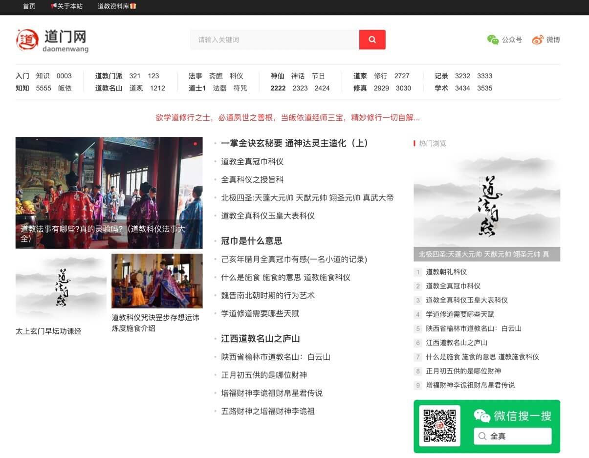589x458 pixels.
Task: Open the 神仙 navigation category
Action: pyautogui.click(x=277, y=76)
